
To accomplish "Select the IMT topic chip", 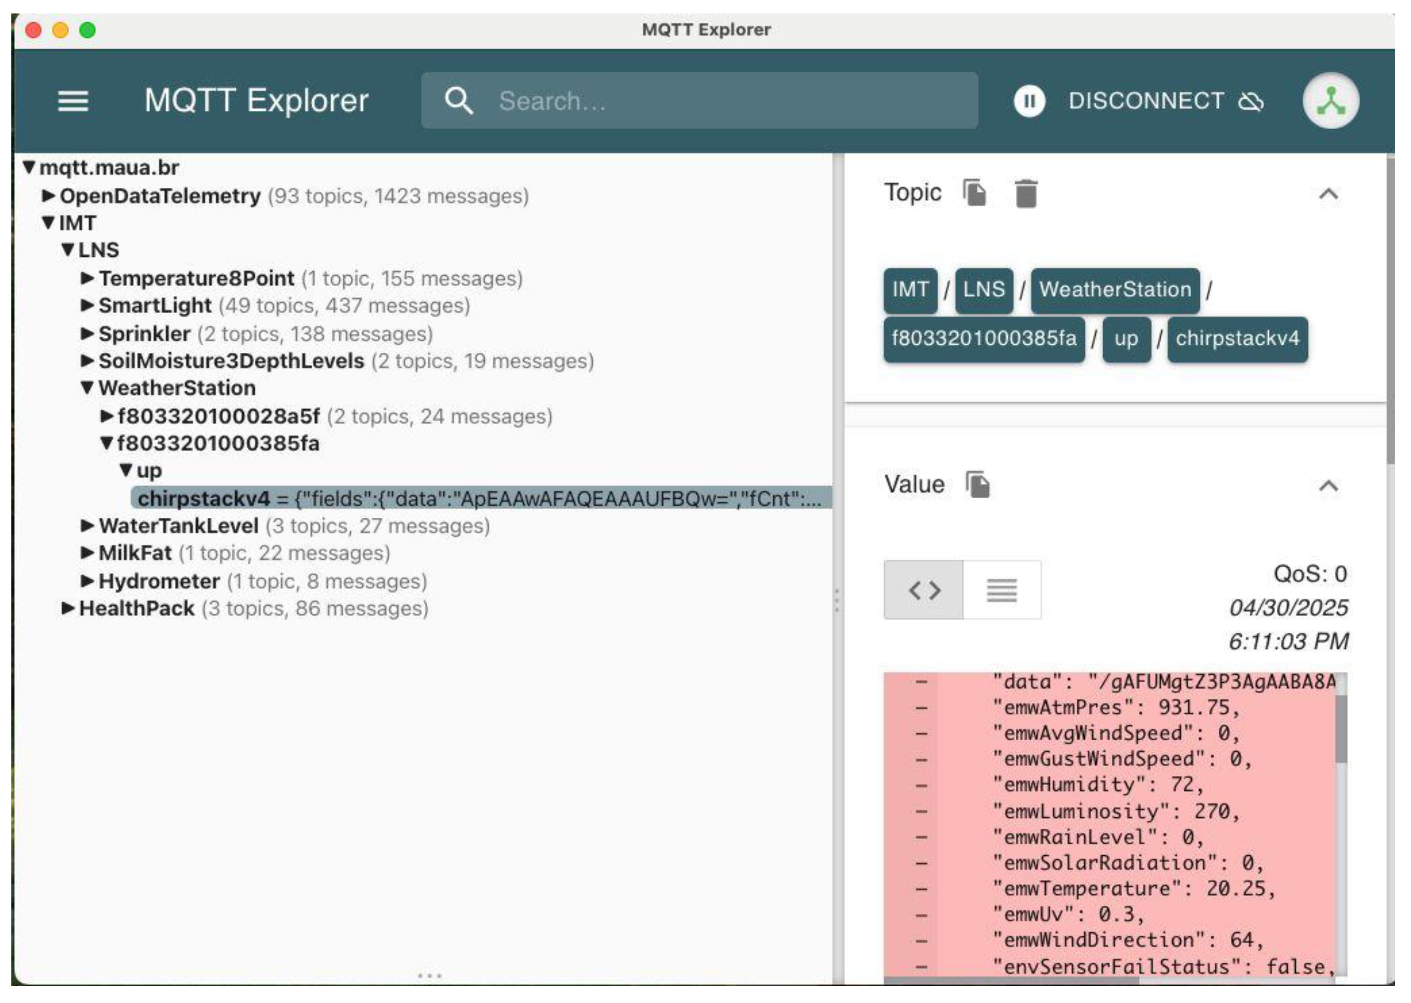I will [x=910, y=290].
